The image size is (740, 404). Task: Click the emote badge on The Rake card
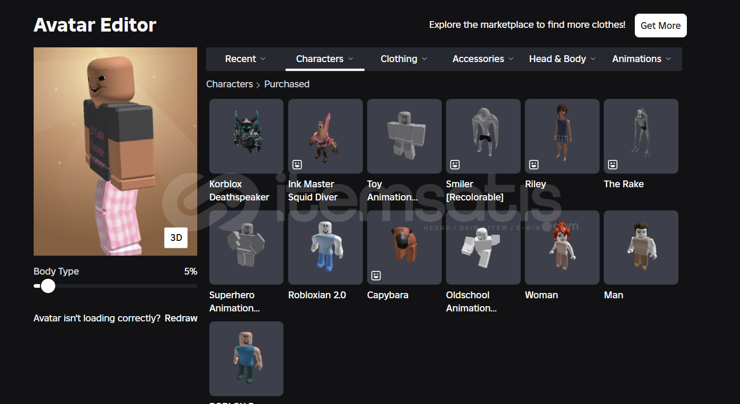pos(613,165)
